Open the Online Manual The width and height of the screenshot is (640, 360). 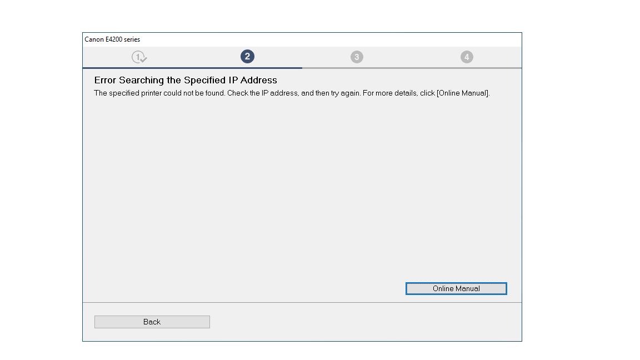pyautogui.click(x=456, y=289)
